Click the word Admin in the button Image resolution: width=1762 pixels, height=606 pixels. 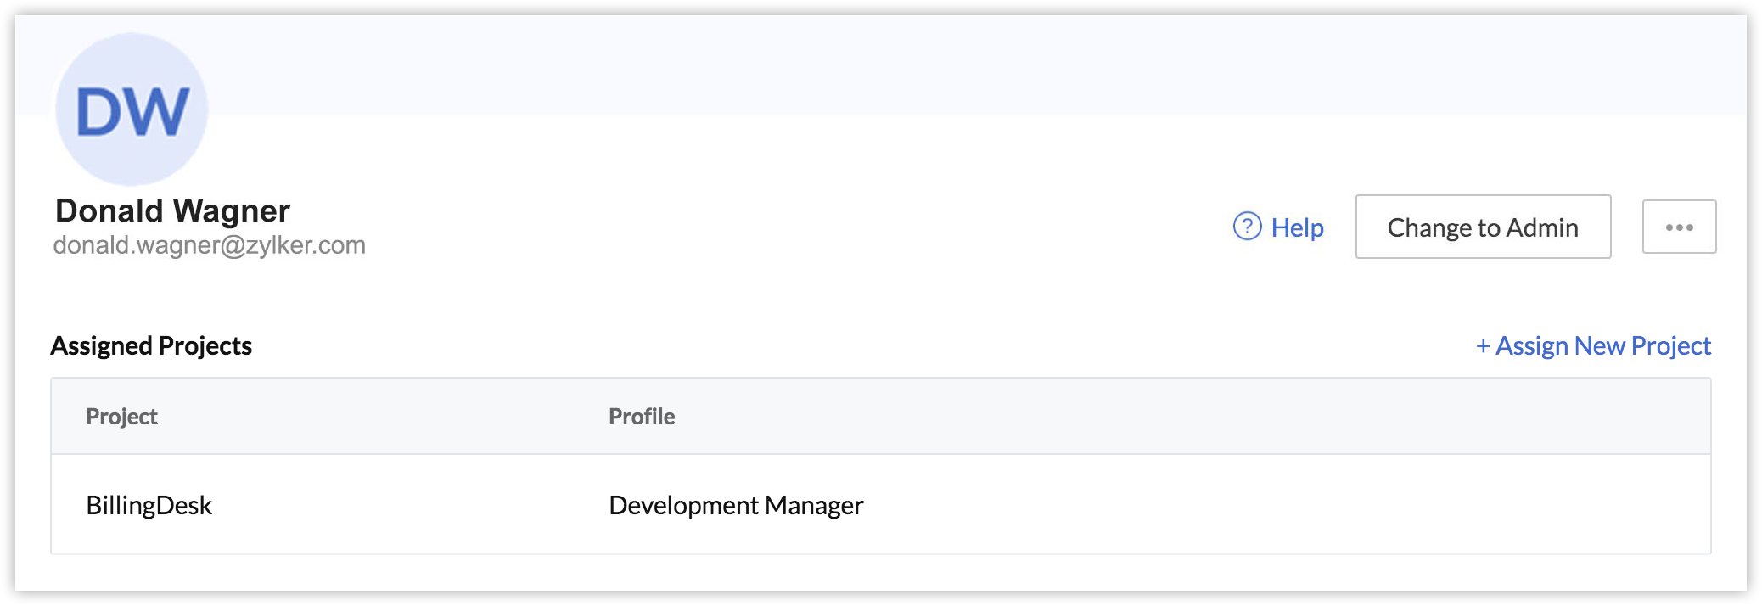pos(1542,227)
